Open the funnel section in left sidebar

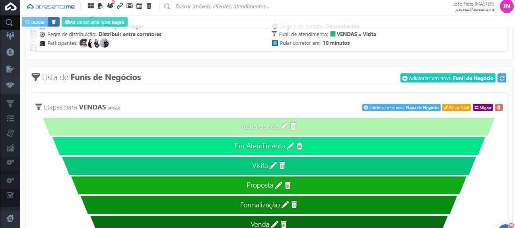click(x=10, y=104)
